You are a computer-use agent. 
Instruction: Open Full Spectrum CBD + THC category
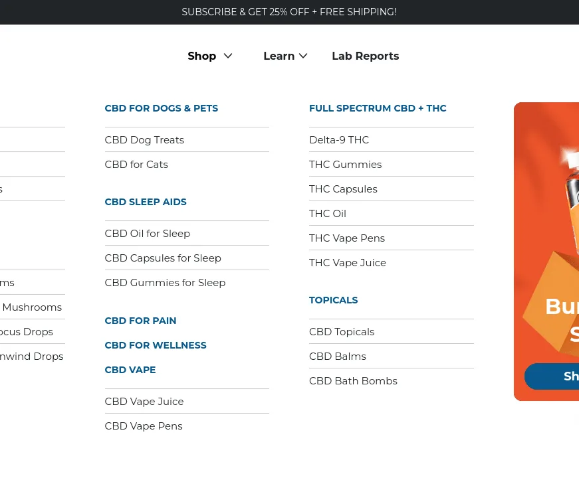(x=378, y=108)
